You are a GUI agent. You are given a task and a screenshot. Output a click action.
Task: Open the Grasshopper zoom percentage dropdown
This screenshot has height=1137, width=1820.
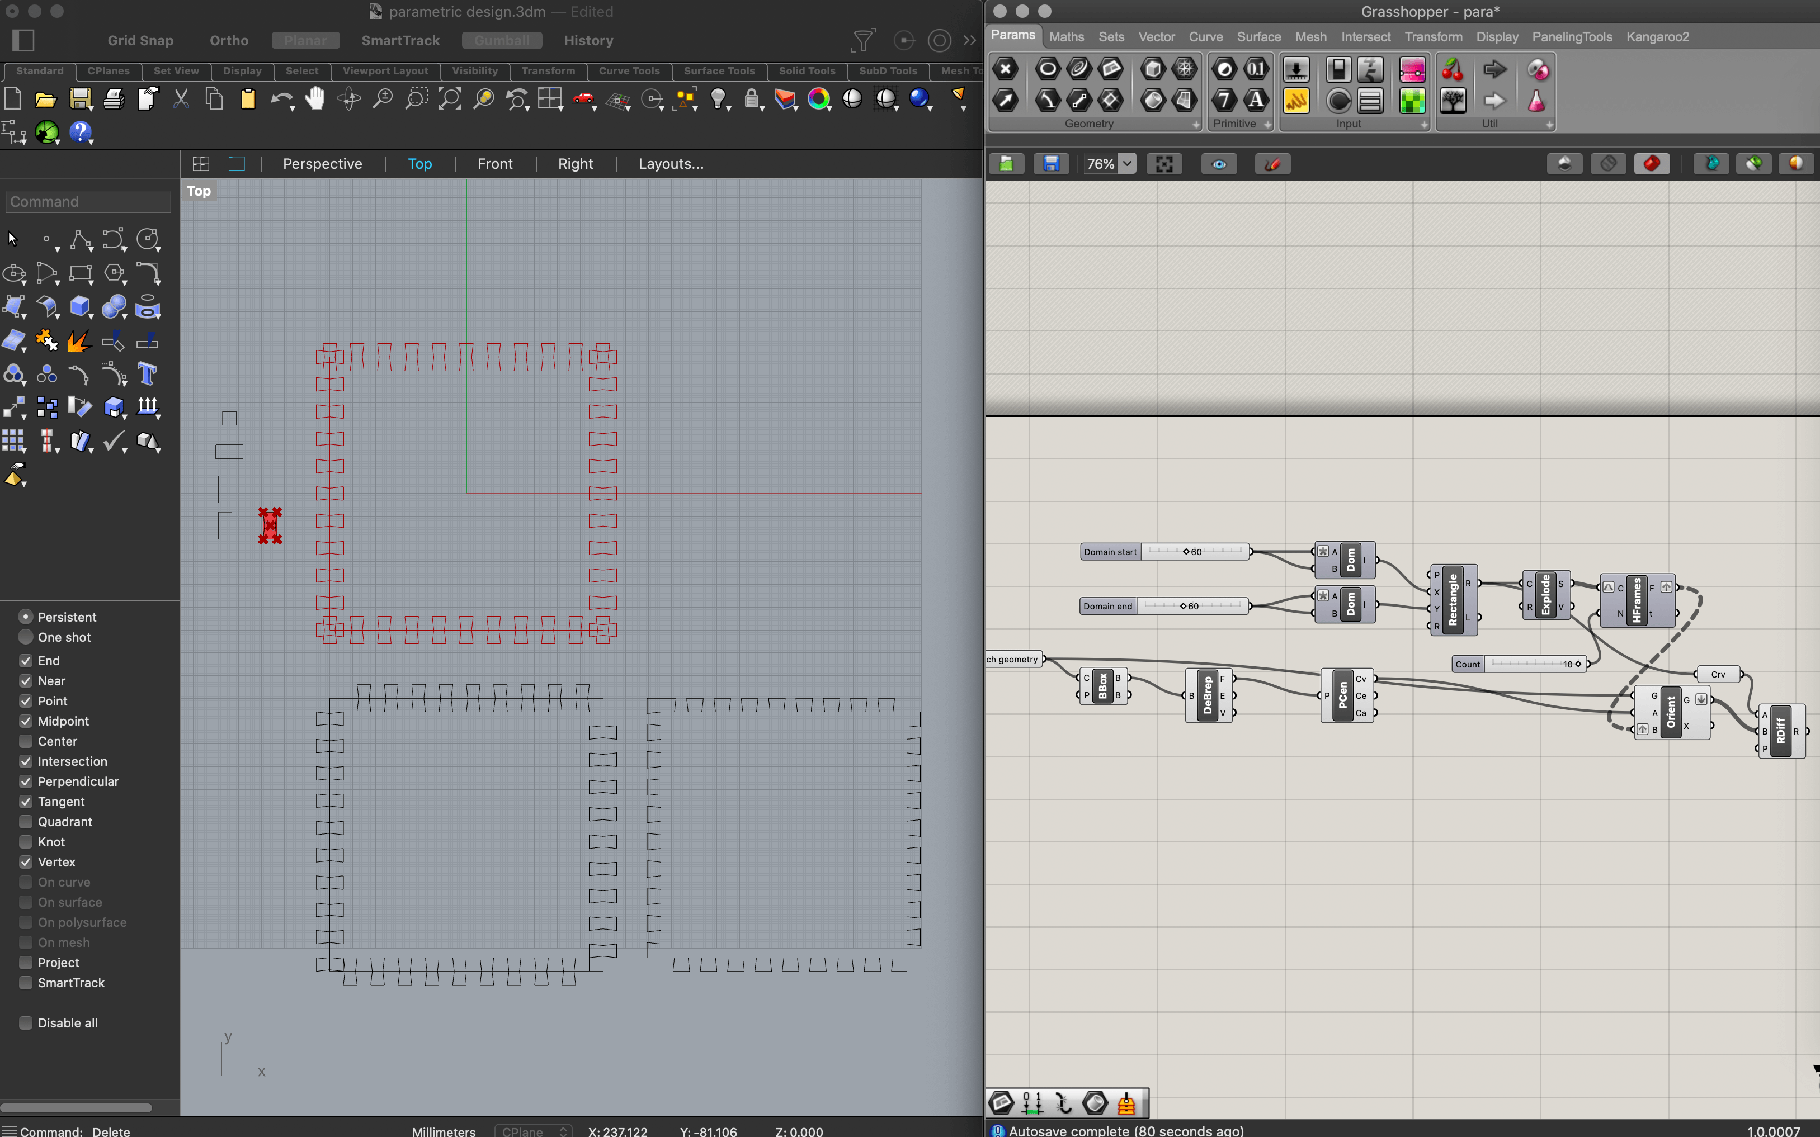1127,164
